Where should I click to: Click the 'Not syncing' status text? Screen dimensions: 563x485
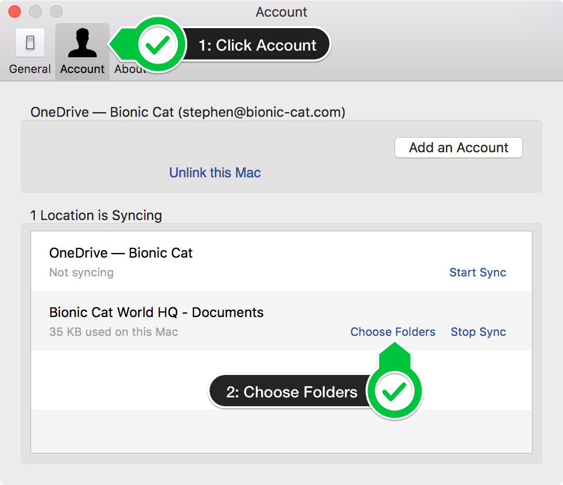[x=81, y=273]
